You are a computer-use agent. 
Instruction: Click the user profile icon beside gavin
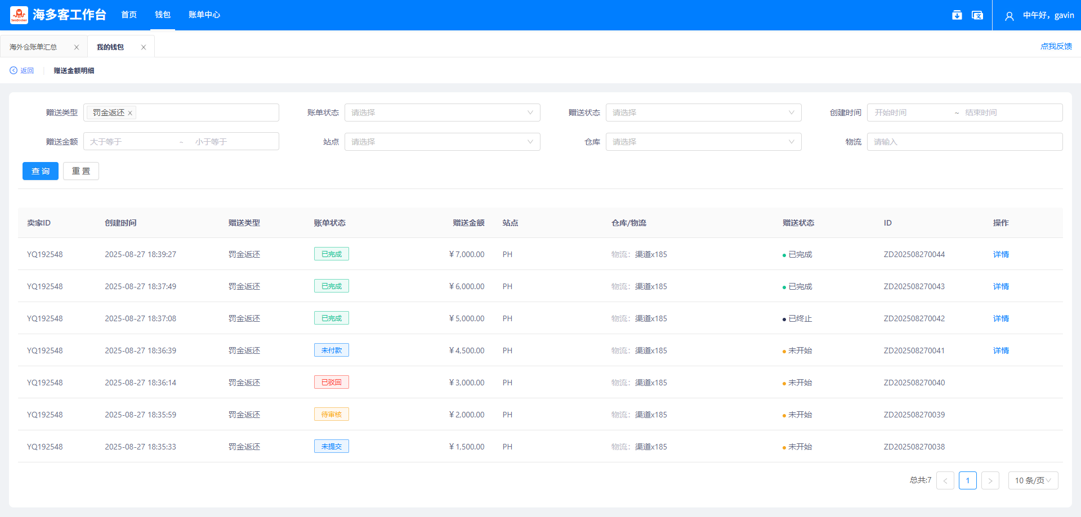pos(1009,16)
